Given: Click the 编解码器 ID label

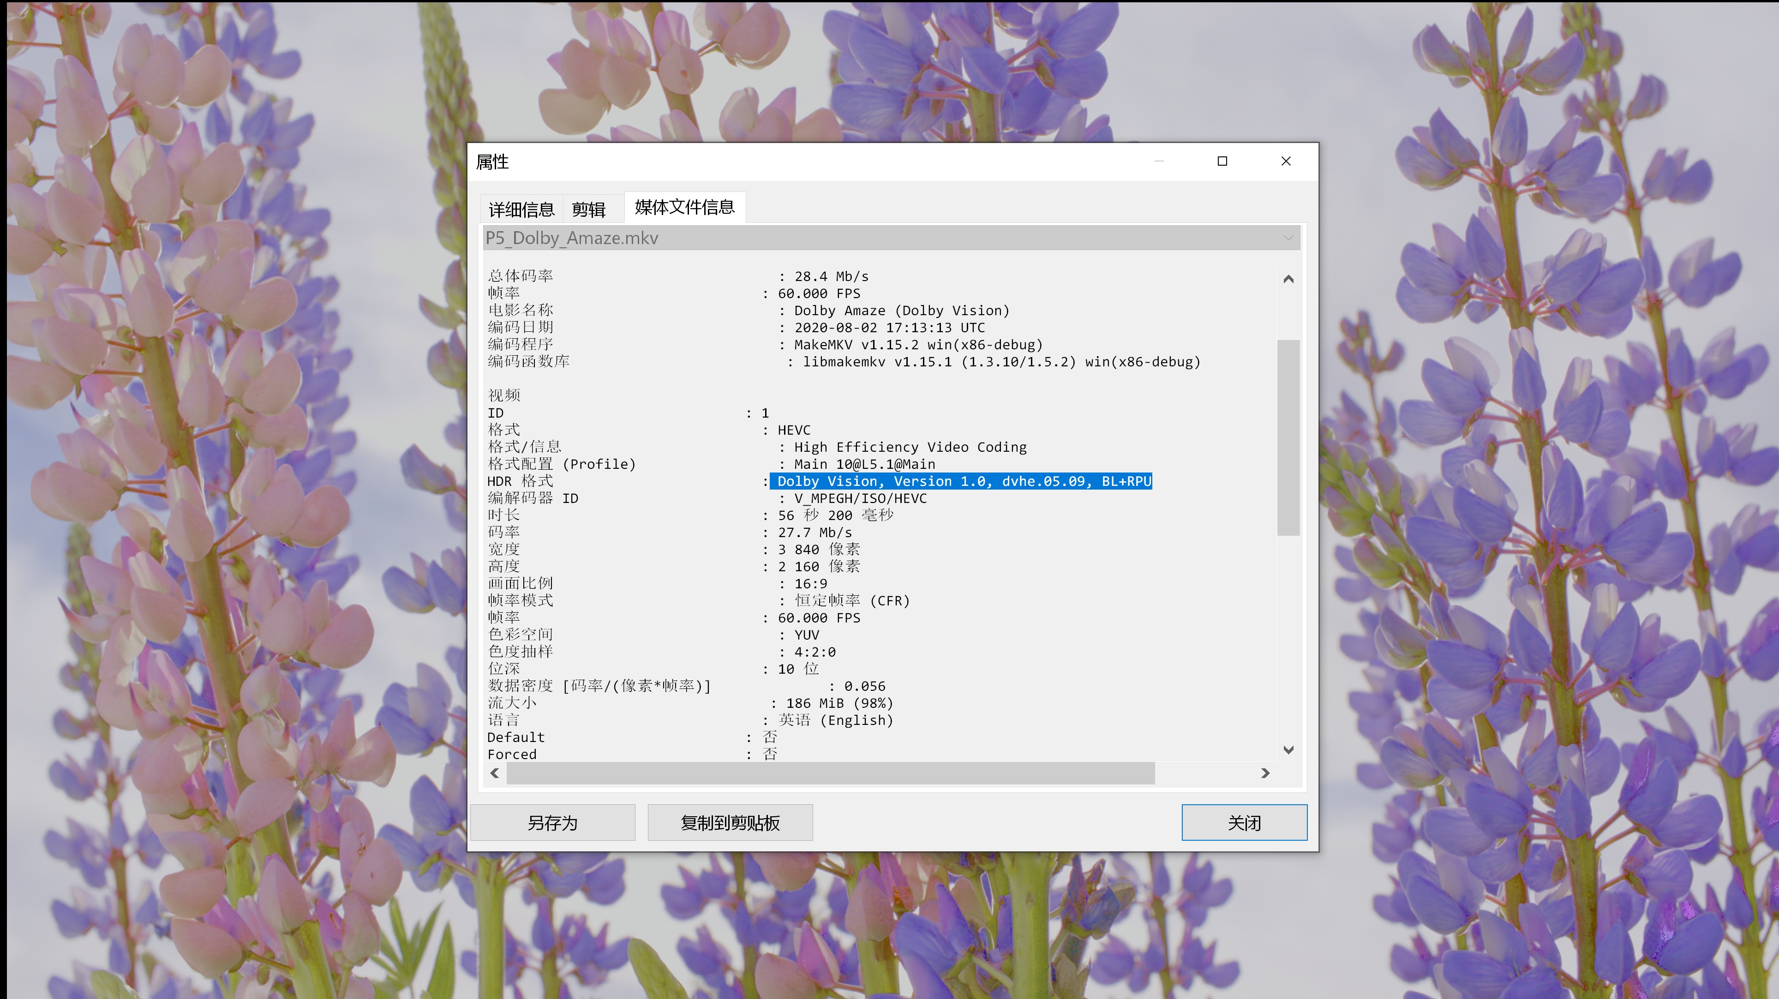Looking at the screenshot, I should [533, 498].
